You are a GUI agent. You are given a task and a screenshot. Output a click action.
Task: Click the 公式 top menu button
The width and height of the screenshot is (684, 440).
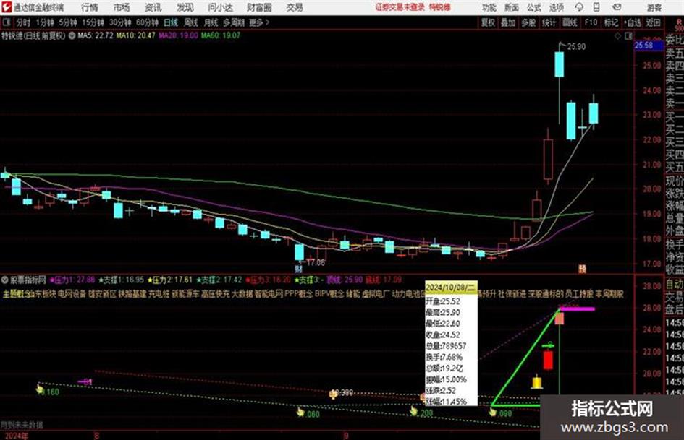[534, 7]
